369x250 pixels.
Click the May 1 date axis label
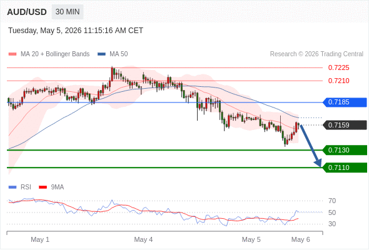pyautogui.click(x=40, y=239)
